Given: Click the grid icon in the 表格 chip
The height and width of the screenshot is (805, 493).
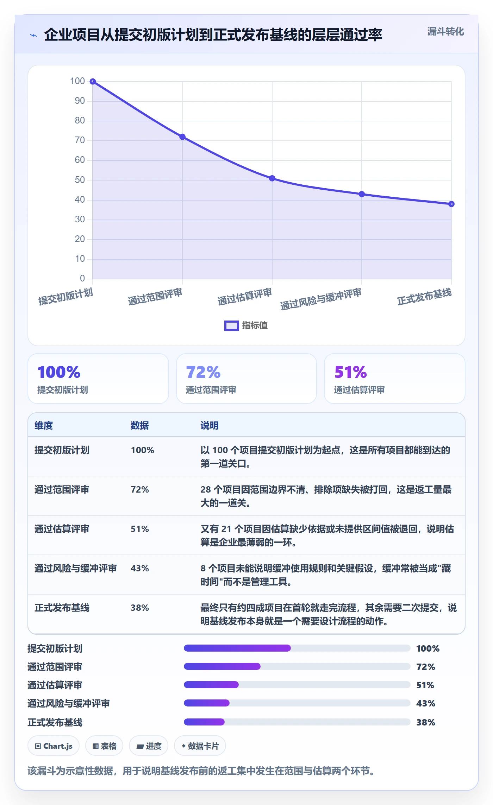Looking at the screenshot, I should click(x=95, y=746).
